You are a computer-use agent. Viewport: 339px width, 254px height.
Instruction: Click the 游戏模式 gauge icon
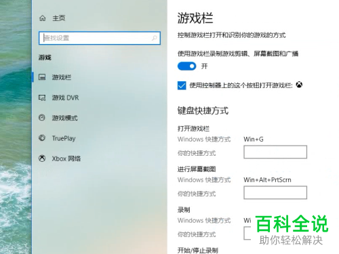coord(42,118)
